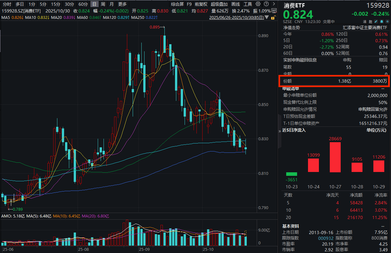This screenshot has height=253, width=391.
Task: Click the WP monitor icon beside 振1.09%
Action: 274,11
